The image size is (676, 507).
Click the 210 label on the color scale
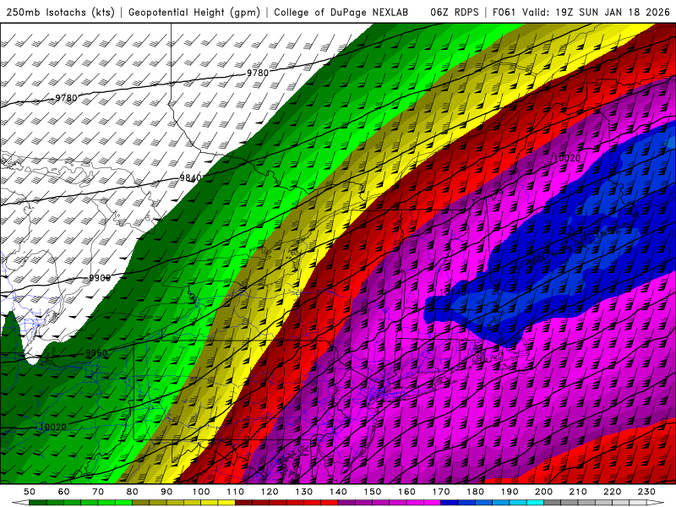[578, 492]
